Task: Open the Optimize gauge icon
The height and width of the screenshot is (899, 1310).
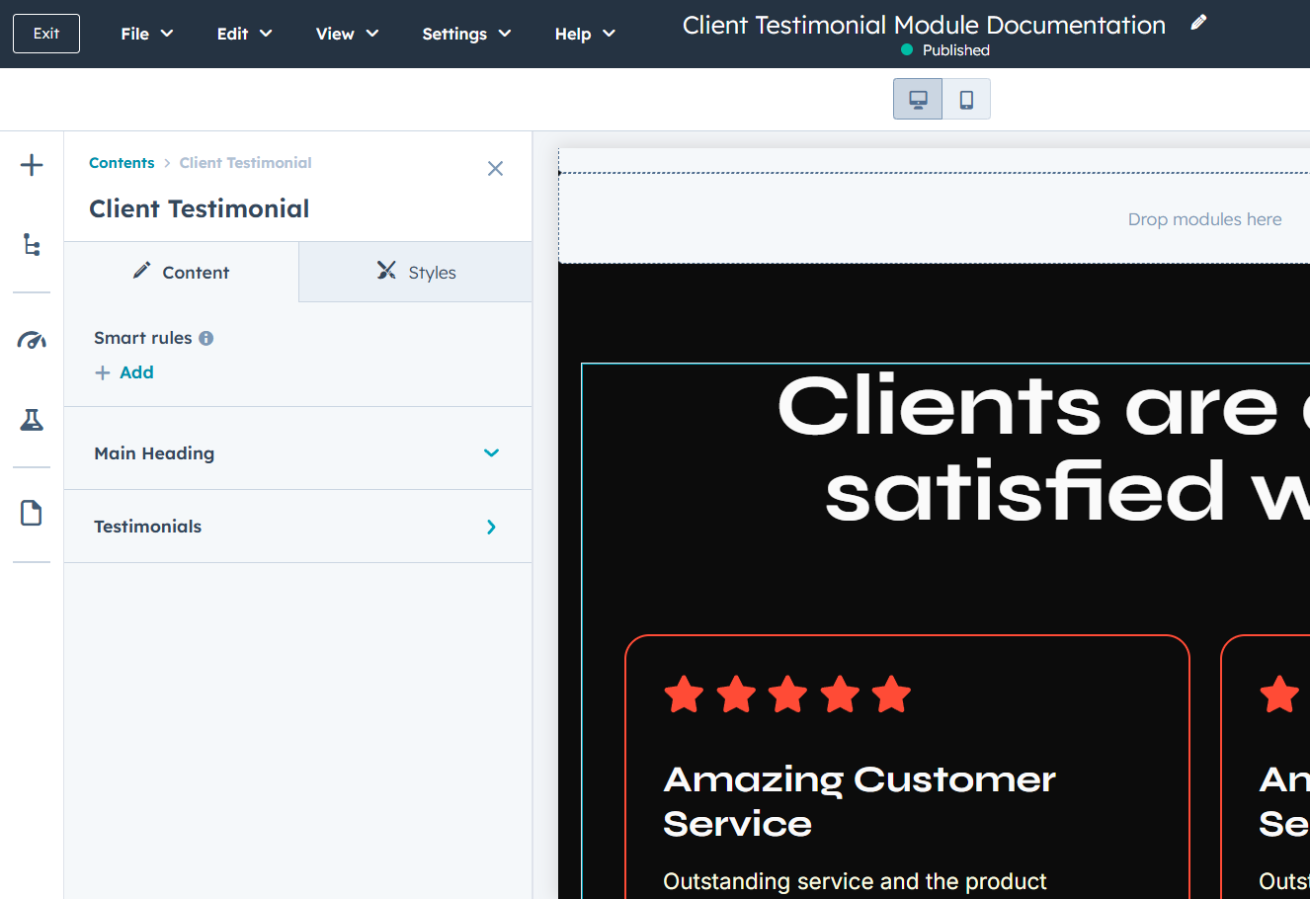Action: click(32, 341)
